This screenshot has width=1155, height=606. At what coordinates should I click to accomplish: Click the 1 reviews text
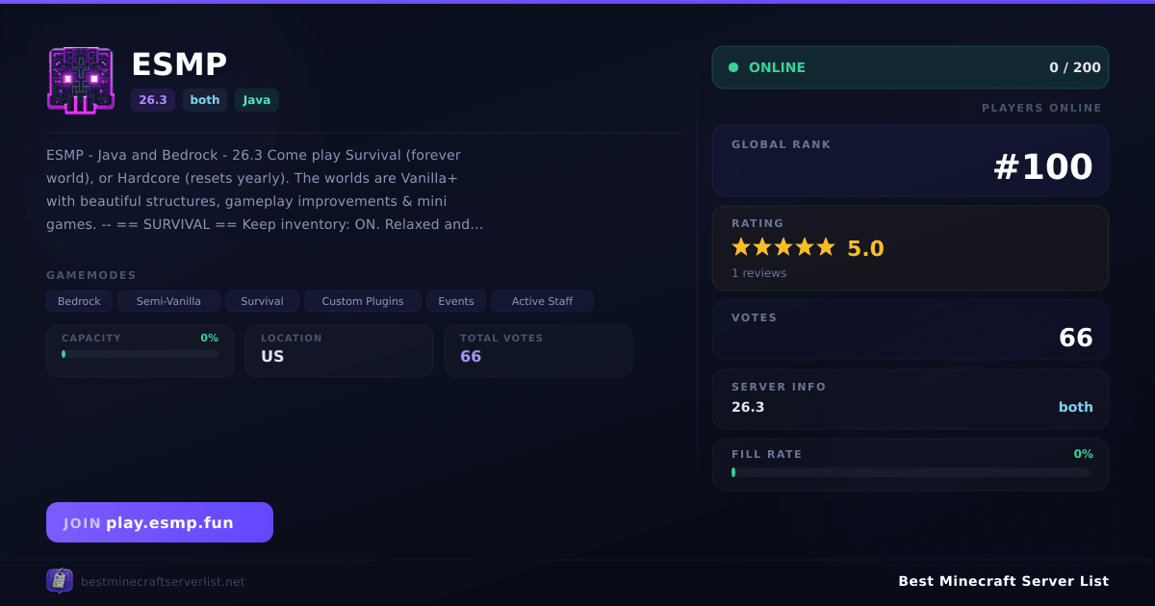pyautogui.click(x=758, y=273)
